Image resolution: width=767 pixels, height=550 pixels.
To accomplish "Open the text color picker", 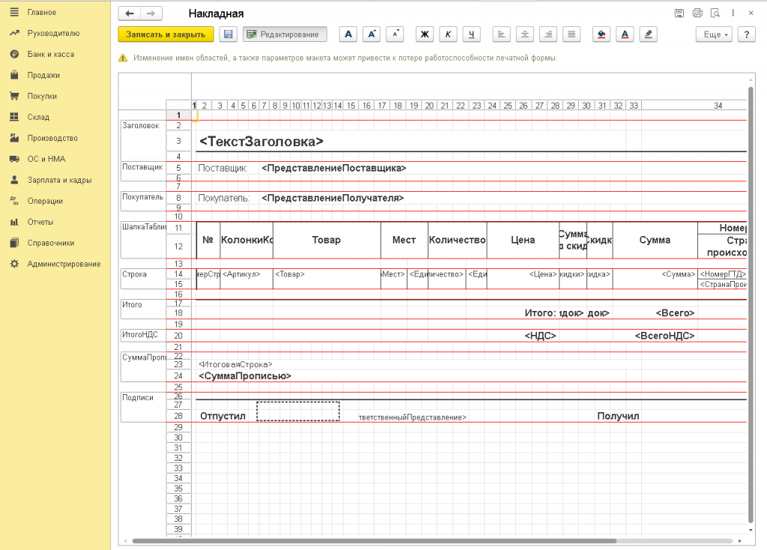I will tap(625, 34).
